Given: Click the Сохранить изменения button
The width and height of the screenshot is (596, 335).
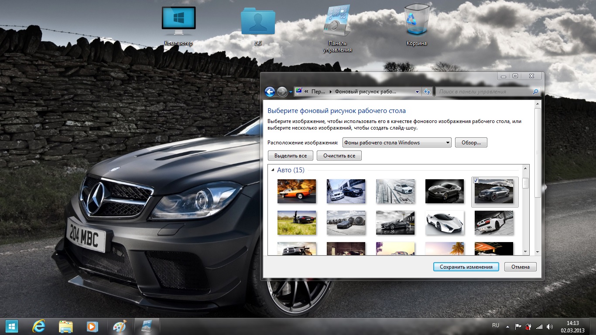Looking at the screenshot, I should point(466,267).
